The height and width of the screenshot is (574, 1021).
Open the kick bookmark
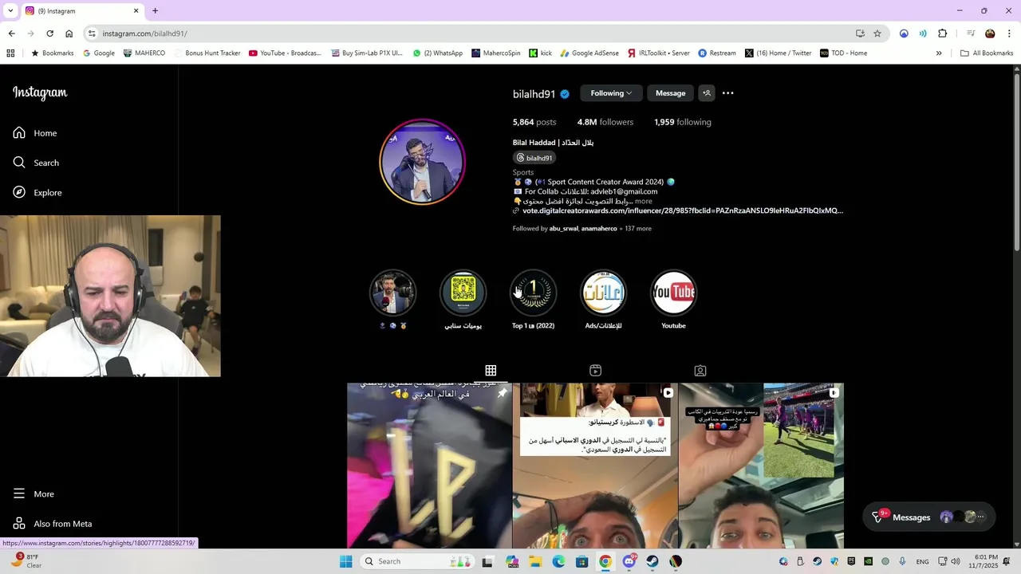pyautogui.click(x=540, y=53)
